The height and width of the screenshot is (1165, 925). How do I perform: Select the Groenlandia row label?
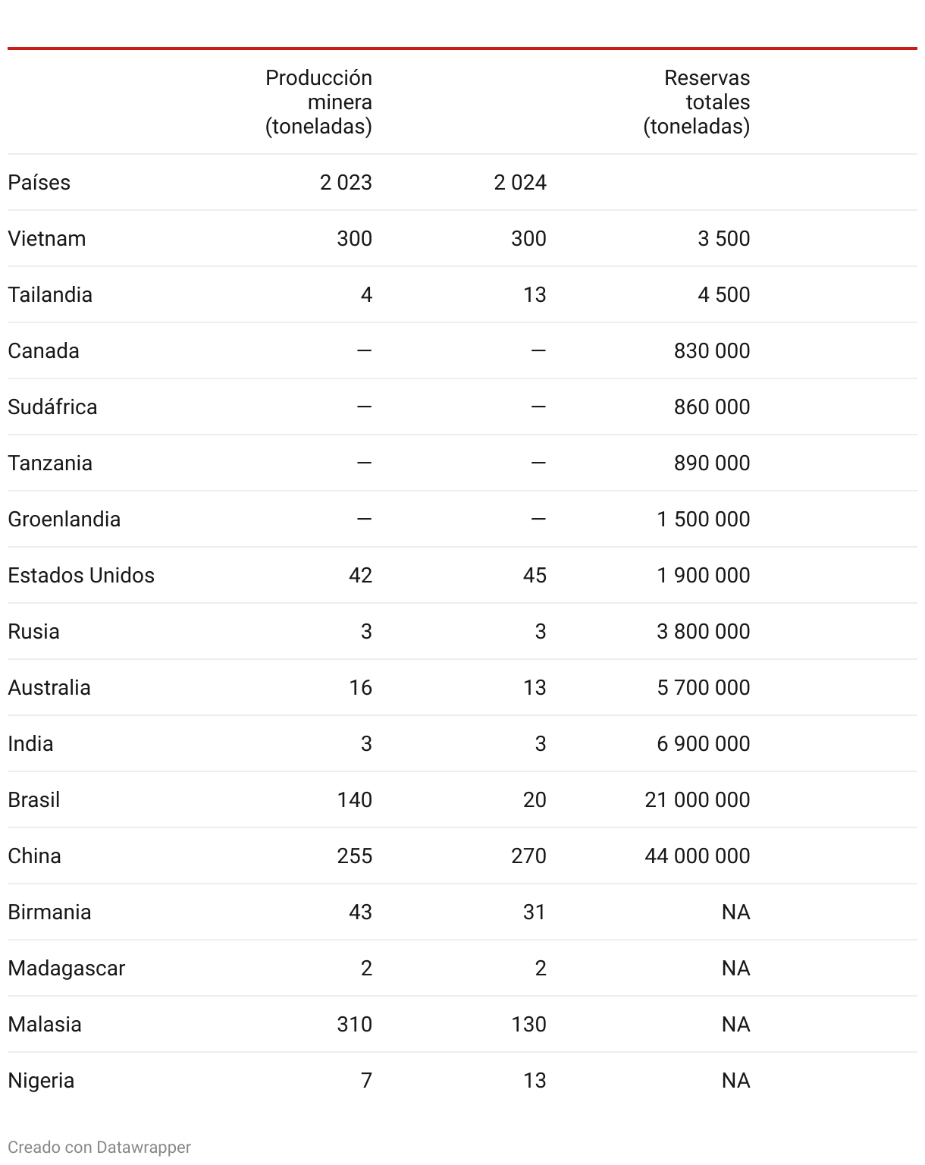tap(64, 519)
